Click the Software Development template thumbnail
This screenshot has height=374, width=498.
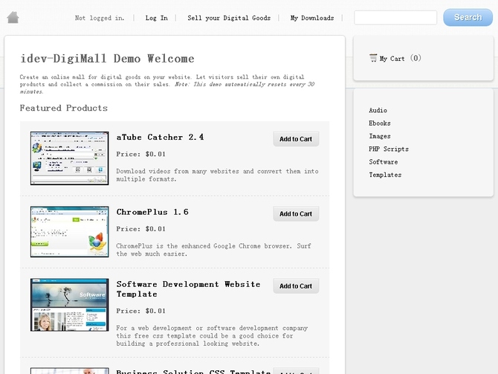click(70, 305)
